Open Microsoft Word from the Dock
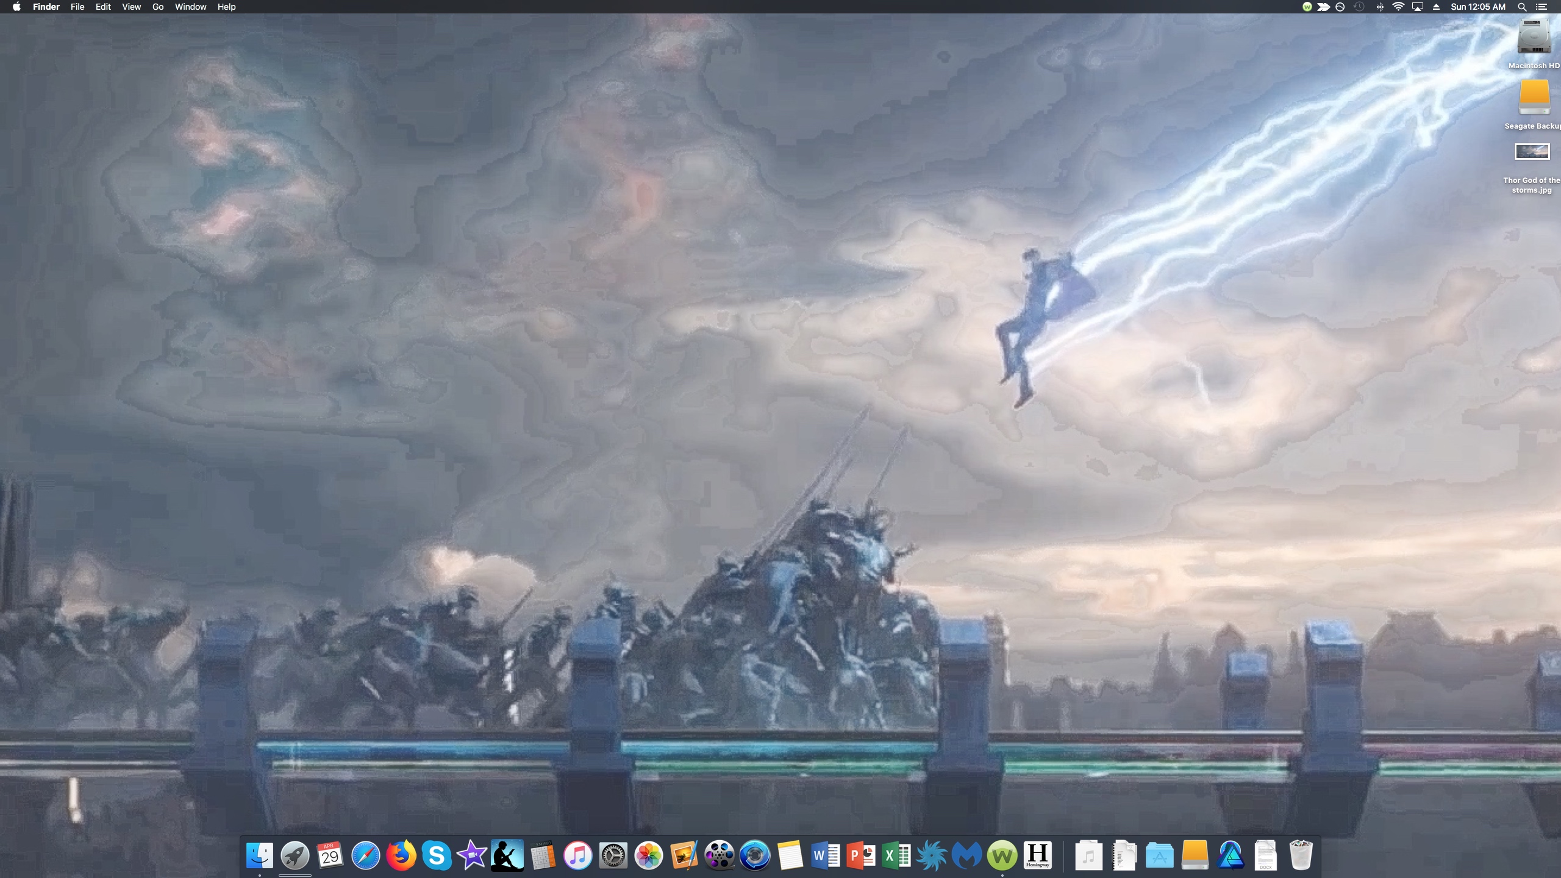The width and height of the screenshot is (1561, 878). tap(826, 855)
